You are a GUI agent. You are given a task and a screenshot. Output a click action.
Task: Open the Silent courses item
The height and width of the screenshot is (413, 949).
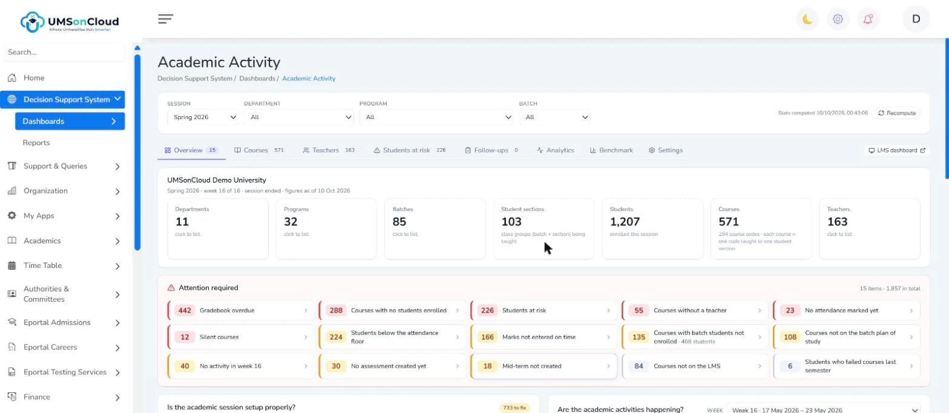coord(241,337)
